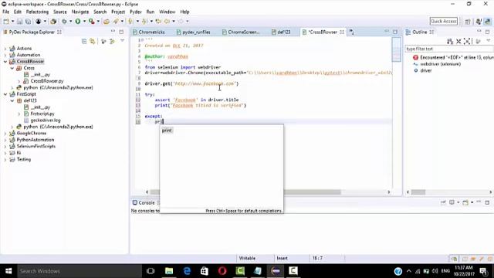494x278 pixels.
Task: Select geckodriver.log file
Action: (46, 120)
